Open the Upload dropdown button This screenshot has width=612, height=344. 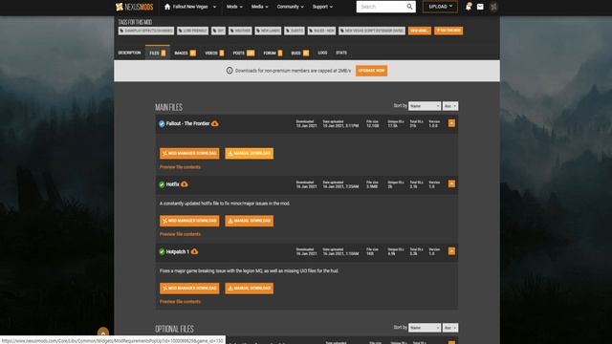(440, 7)
